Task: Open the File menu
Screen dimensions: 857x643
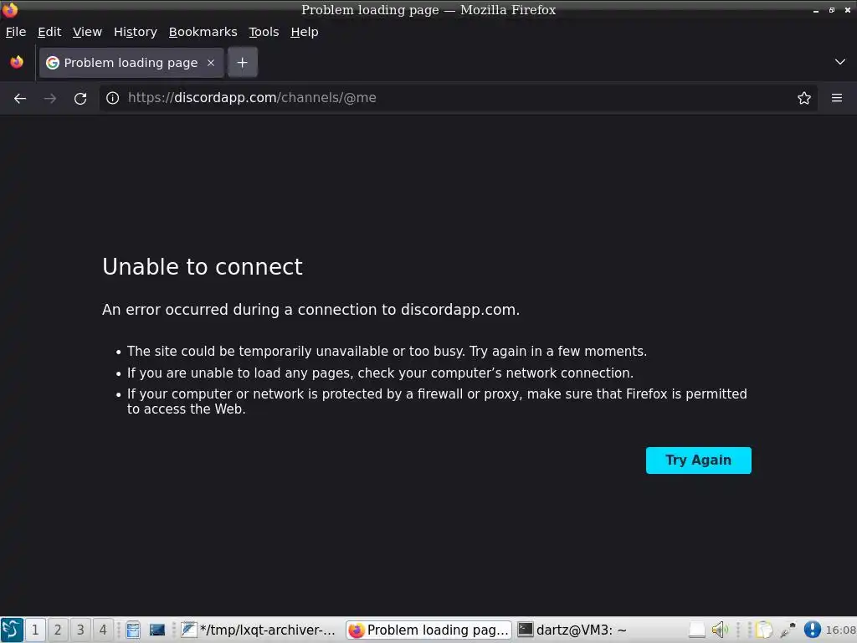Action: (16, 32)
